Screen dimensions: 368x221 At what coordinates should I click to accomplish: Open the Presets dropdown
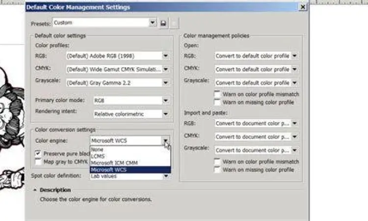coord(152,23)
